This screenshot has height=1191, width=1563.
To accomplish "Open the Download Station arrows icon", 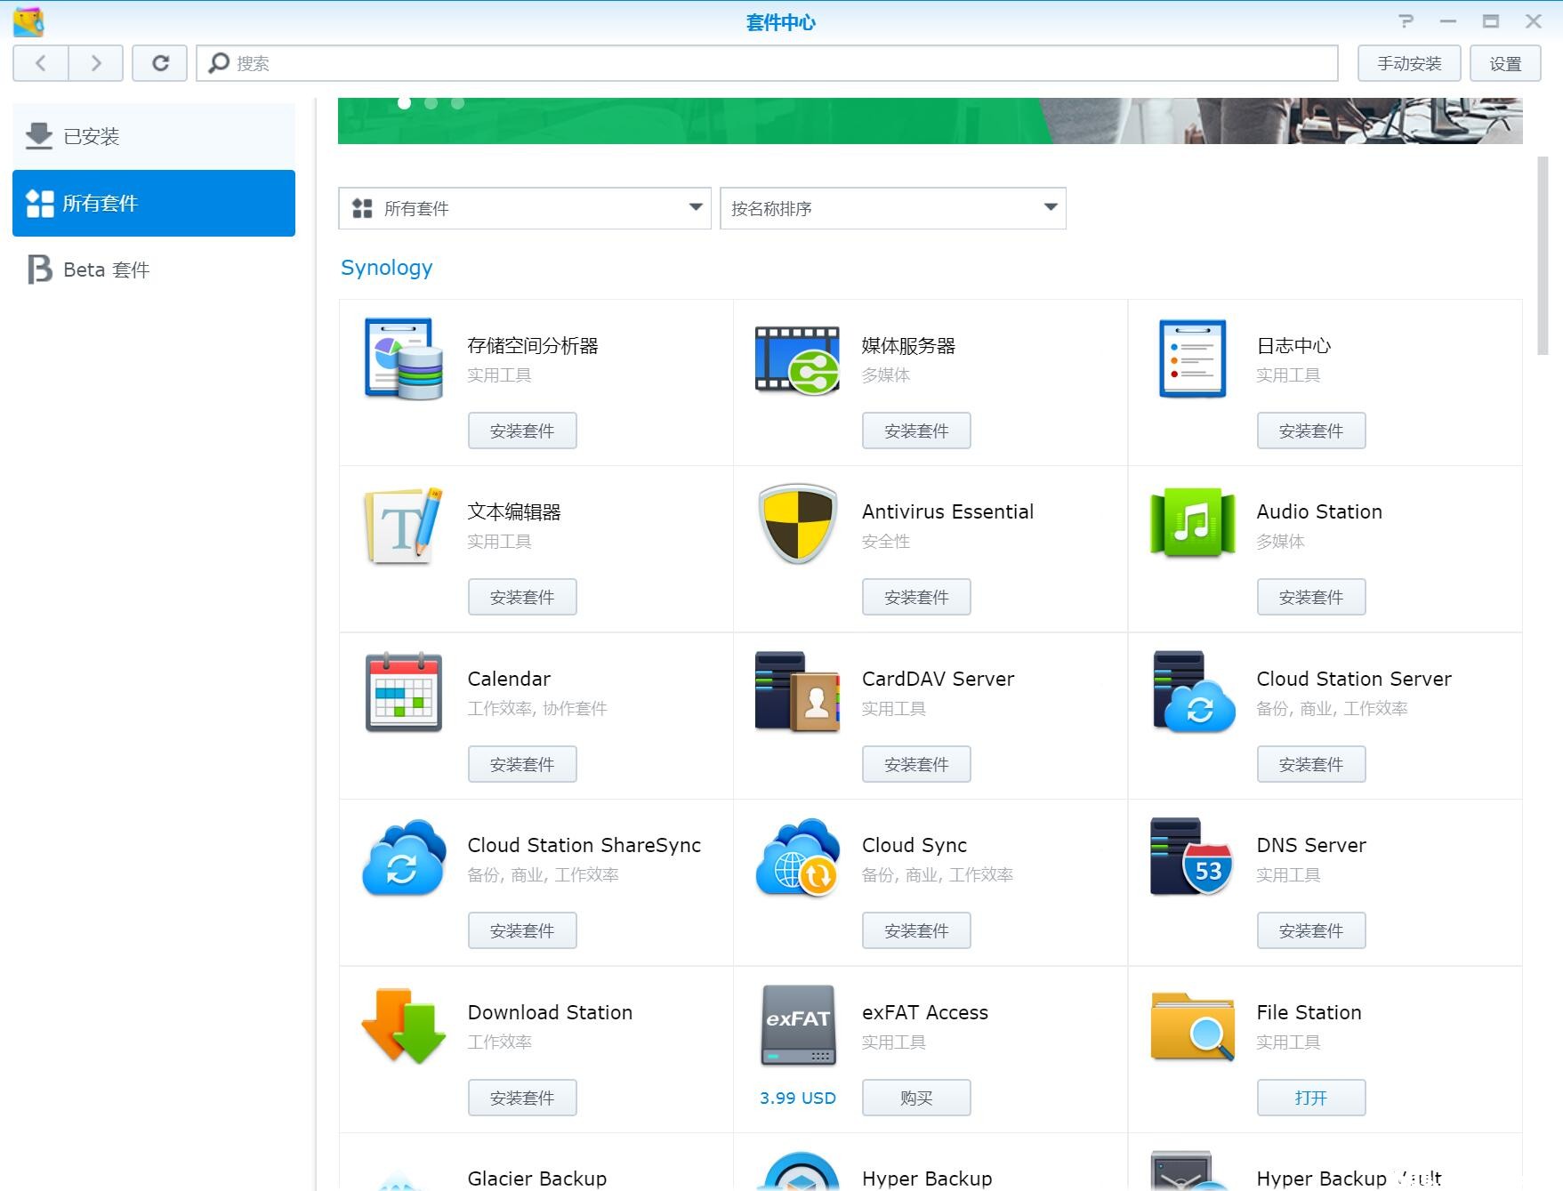I will pyautogui.click(x=403, y=1026).
